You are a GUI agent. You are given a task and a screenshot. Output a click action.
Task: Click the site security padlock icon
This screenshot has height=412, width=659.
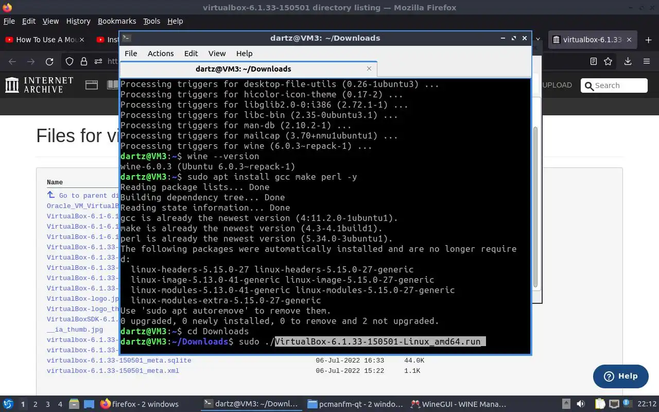(84, 61)
